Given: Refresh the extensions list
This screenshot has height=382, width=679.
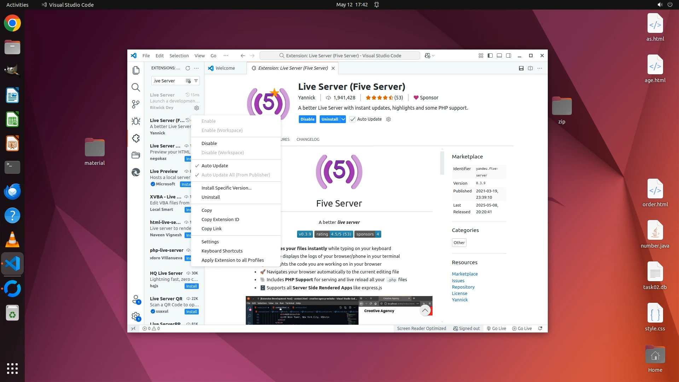Looking at the screenshot, I should (x=188, y=68).
